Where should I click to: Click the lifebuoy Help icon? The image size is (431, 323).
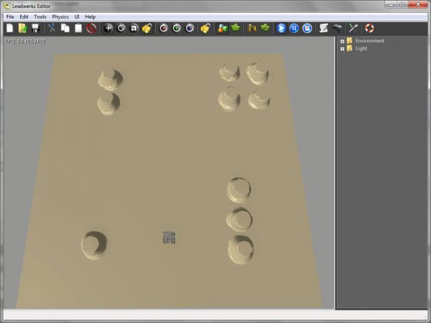coord(369,28)
